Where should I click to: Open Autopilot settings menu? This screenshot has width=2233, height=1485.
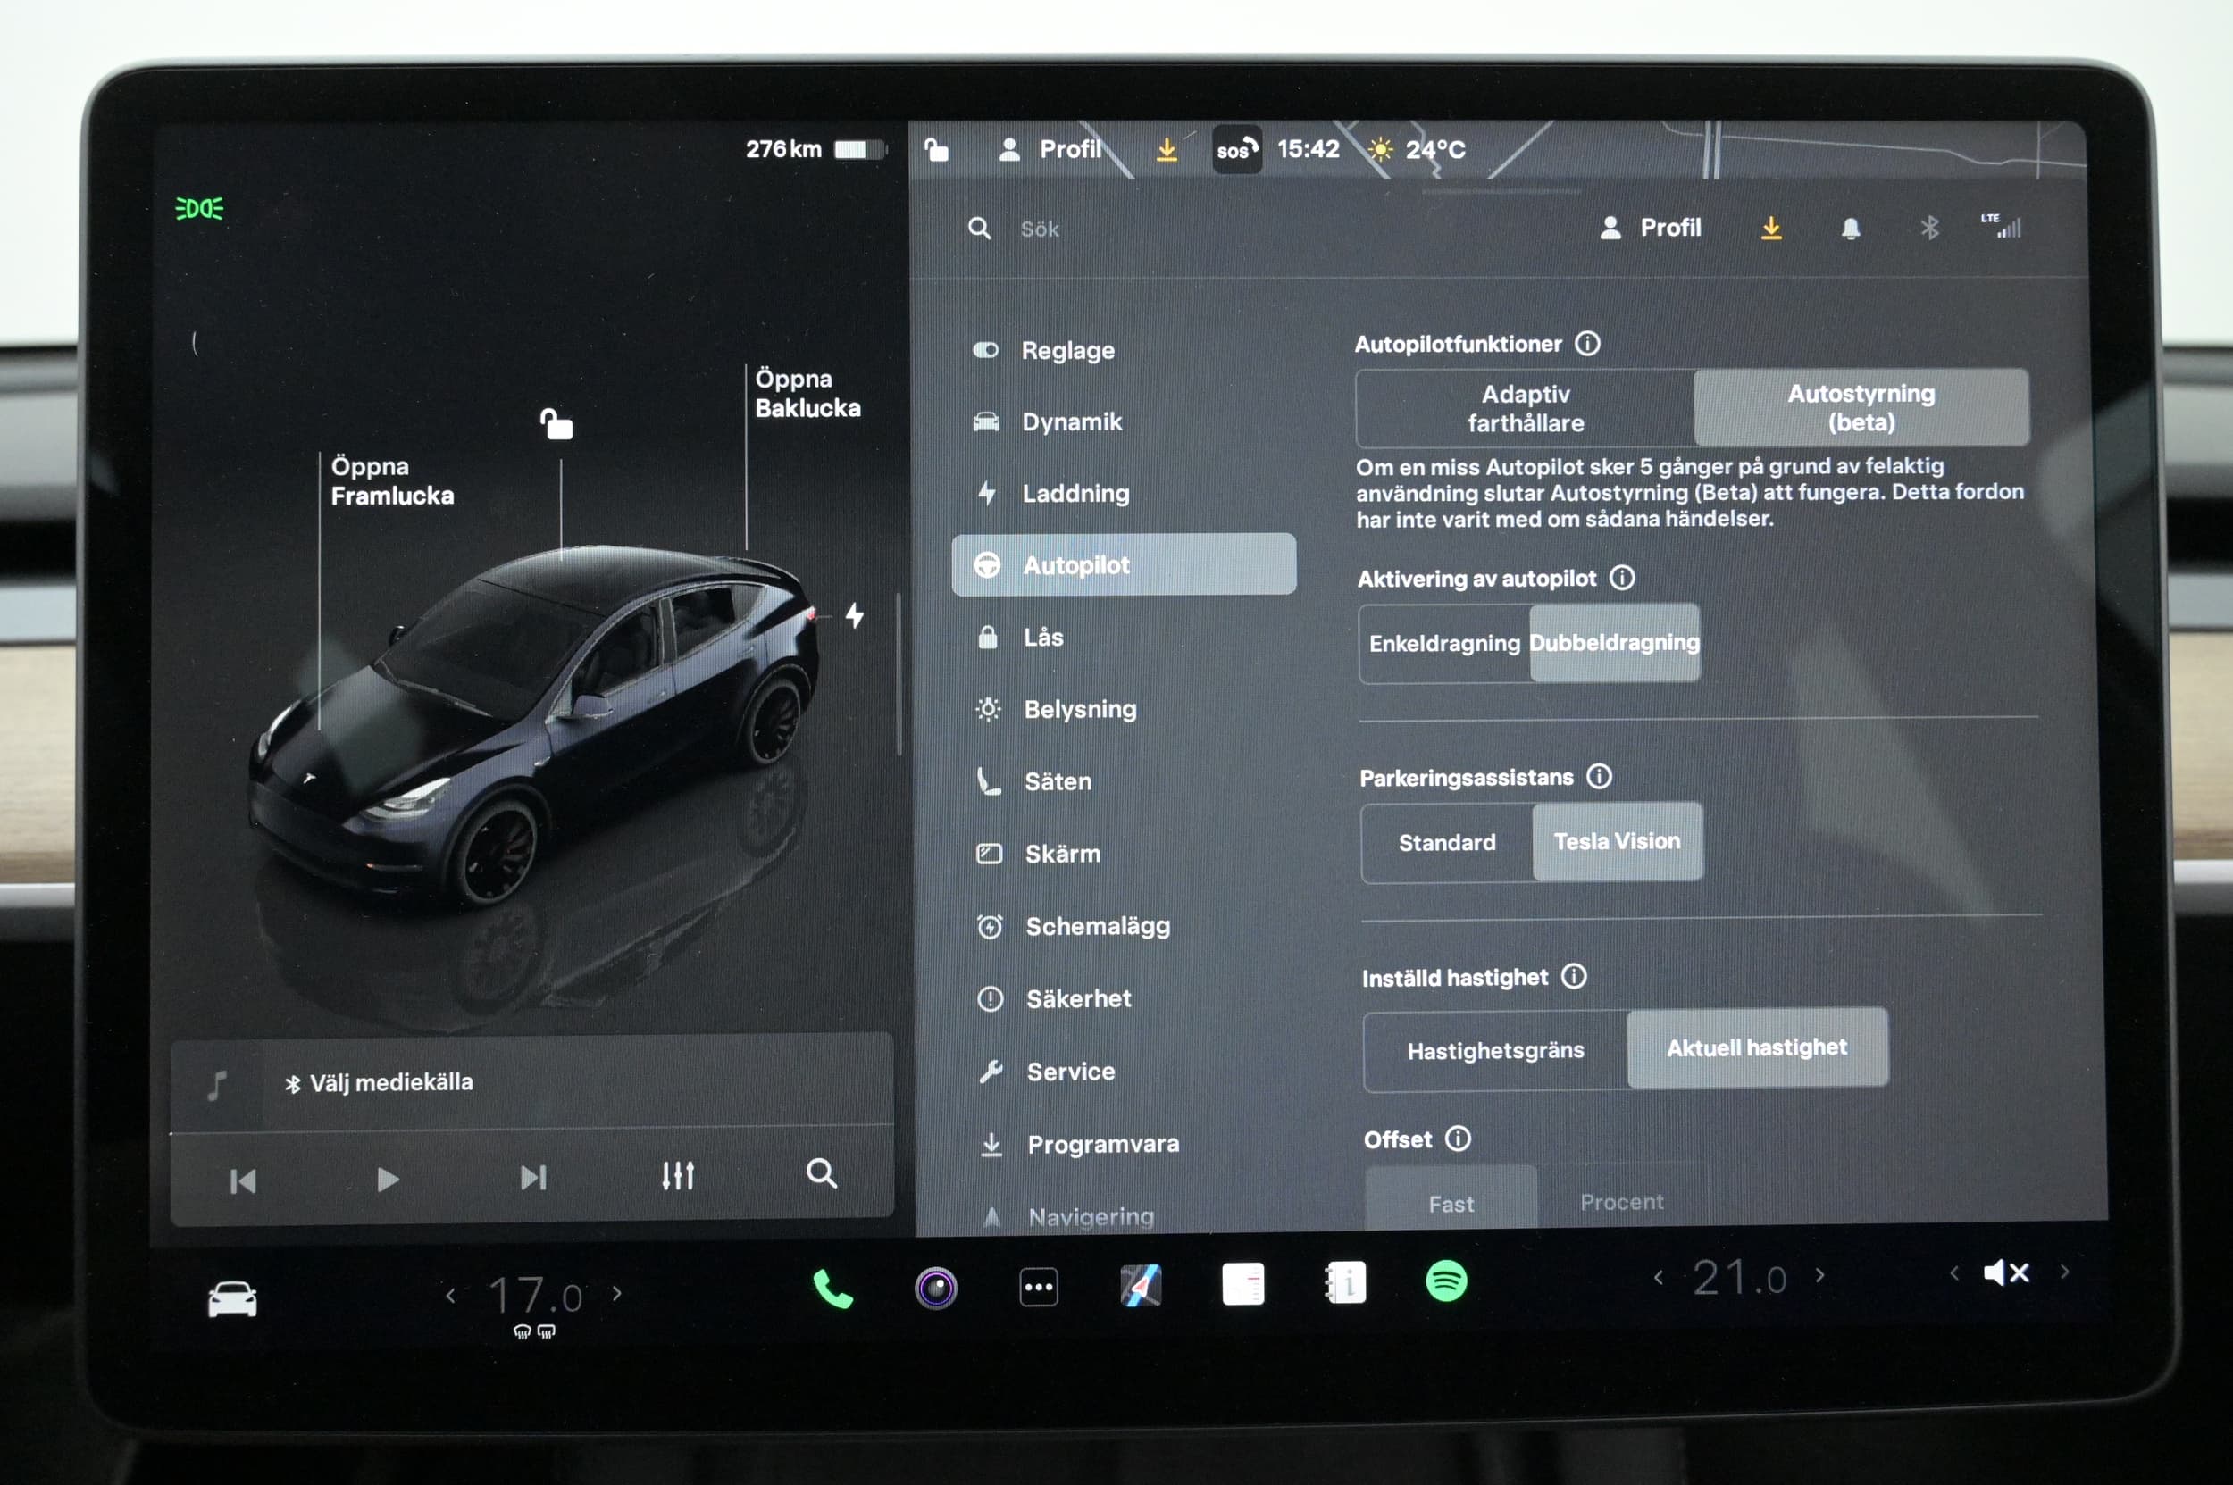(1124, 564)
